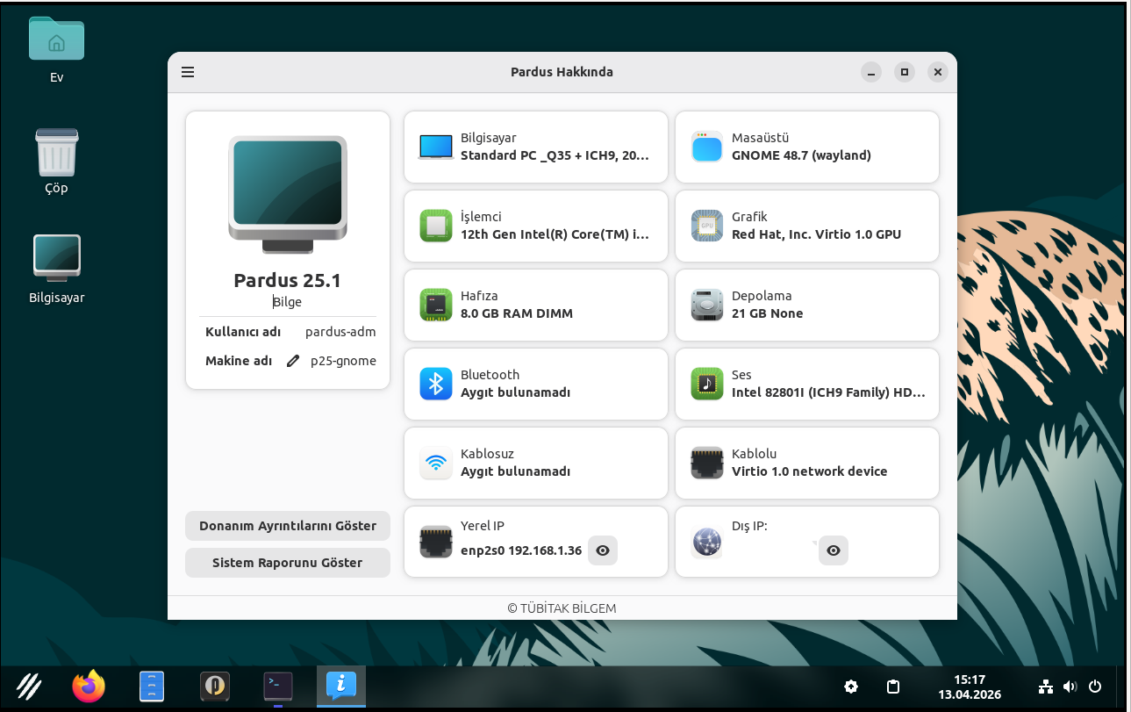
Task: Click Donanım Ayrıntılarını Göster button
Action: click(x=288, y=526)
